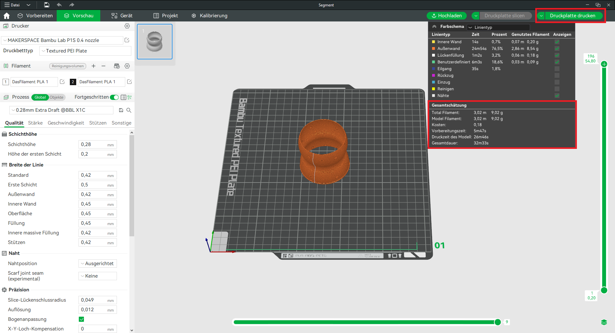Edit the MAKERSPACE printer preset
615x333 pixels.
pos(127,40)
